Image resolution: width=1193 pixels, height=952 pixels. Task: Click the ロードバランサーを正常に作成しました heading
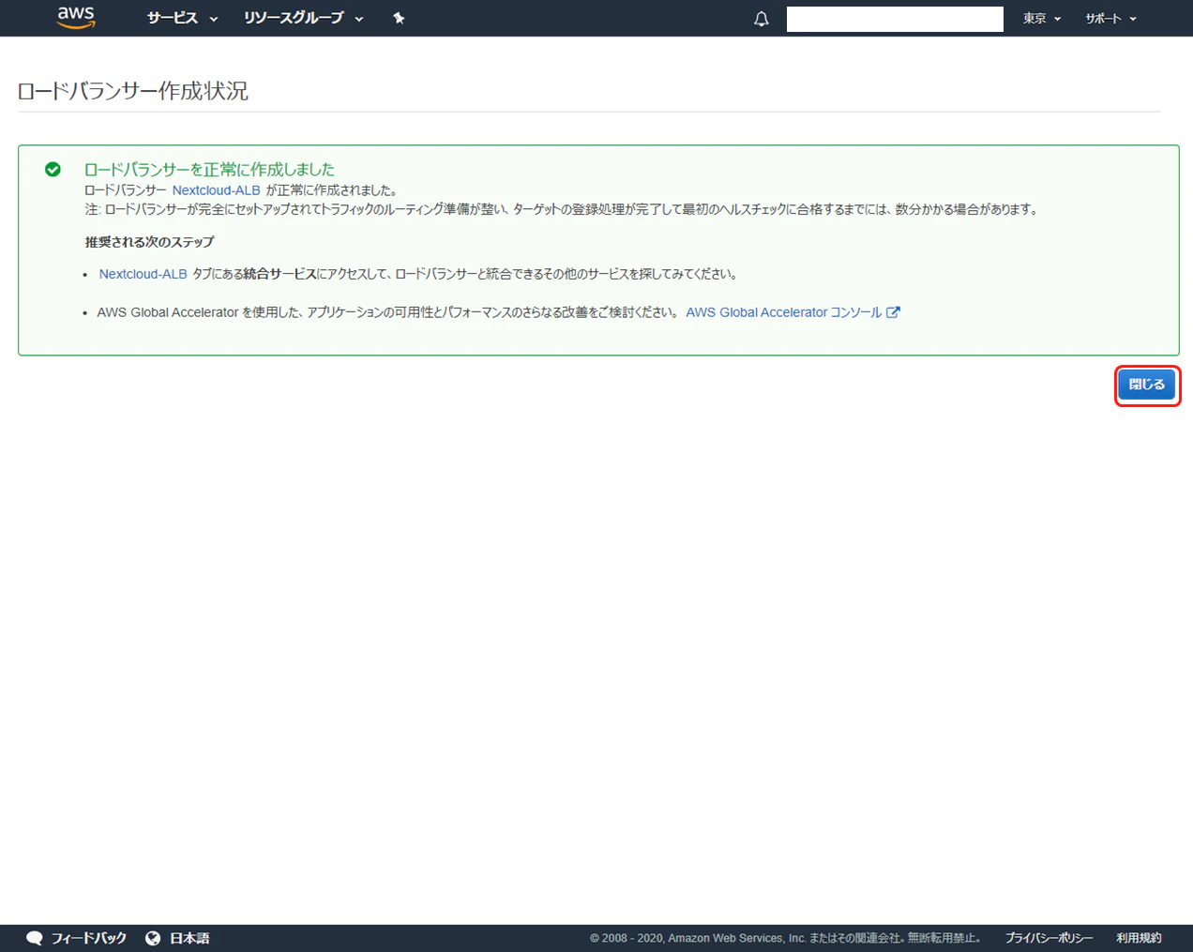tap(209, 169)
